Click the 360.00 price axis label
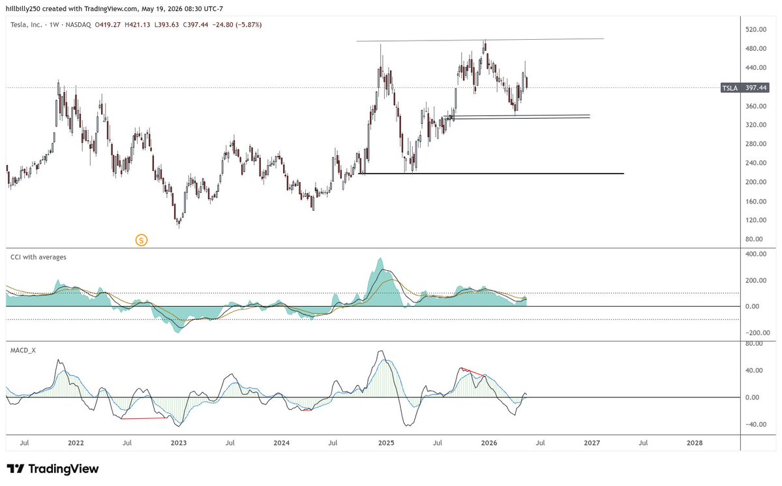This screenshot has width=782, height=486. [755, 106]
